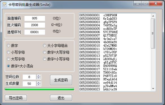
Task: Click row 005200800022 in output
Action: coord(98,86)
